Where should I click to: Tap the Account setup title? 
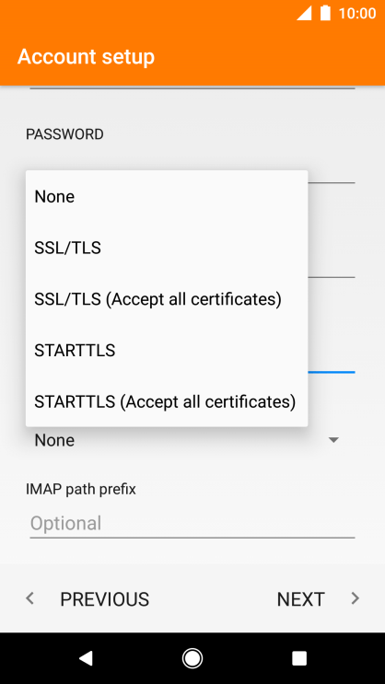[86, 57]
